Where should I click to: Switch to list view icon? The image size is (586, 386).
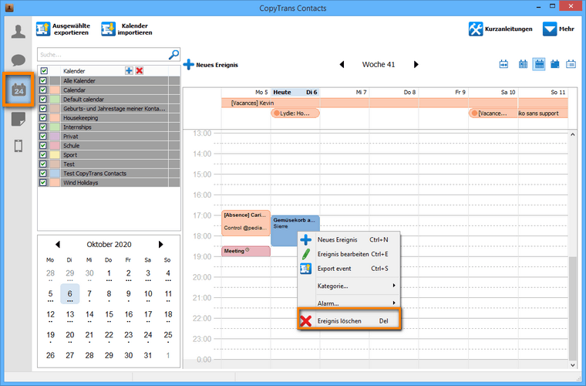pyautogui.click(x=571, y=64)
